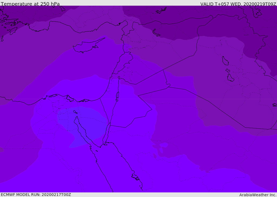The image size is (277, 197).
Task: Click the small islands near the bottom coastline
Action: point(135,177)
